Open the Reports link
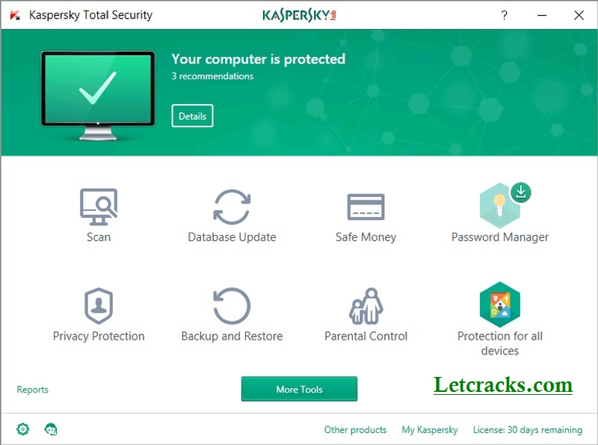Viewport: 598px width, 445px height. pyautogui.click(x=32, y=389)
